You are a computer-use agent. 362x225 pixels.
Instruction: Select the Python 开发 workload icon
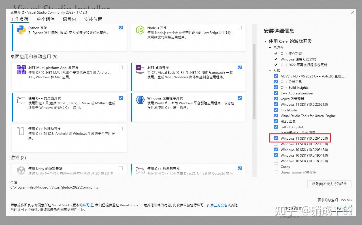click(21, 30)
